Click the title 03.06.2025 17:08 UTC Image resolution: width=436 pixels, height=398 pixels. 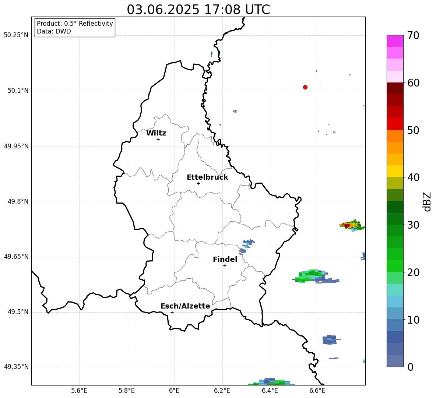tap(198, 10)
